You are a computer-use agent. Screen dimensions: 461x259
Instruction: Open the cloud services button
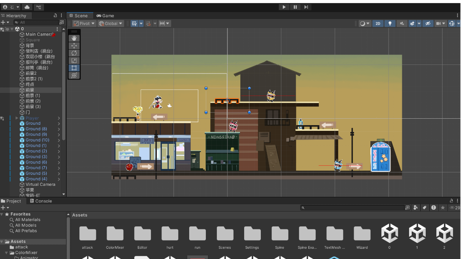point(27,7)
